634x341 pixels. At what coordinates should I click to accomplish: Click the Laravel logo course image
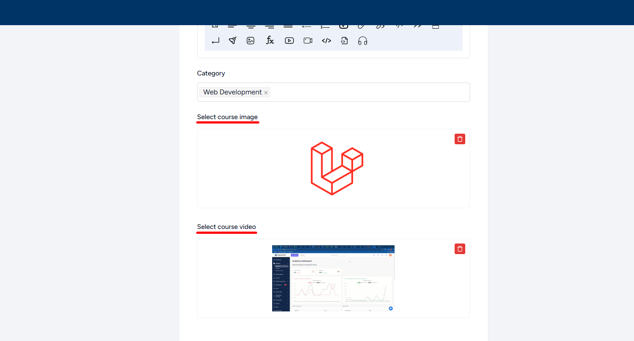point(337,168)
